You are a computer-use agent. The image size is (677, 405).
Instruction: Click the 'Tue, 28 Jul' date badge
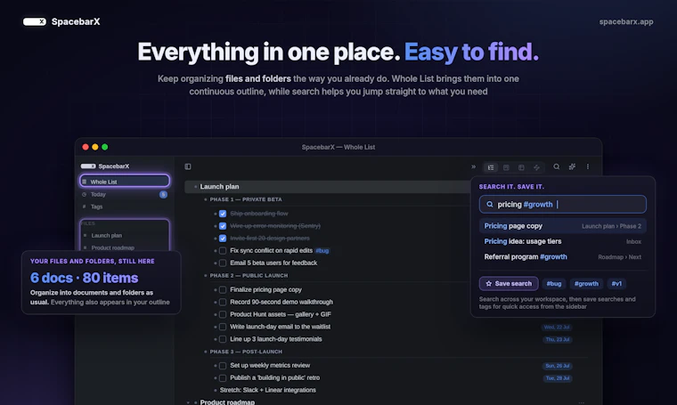click(x=557, y=378)
